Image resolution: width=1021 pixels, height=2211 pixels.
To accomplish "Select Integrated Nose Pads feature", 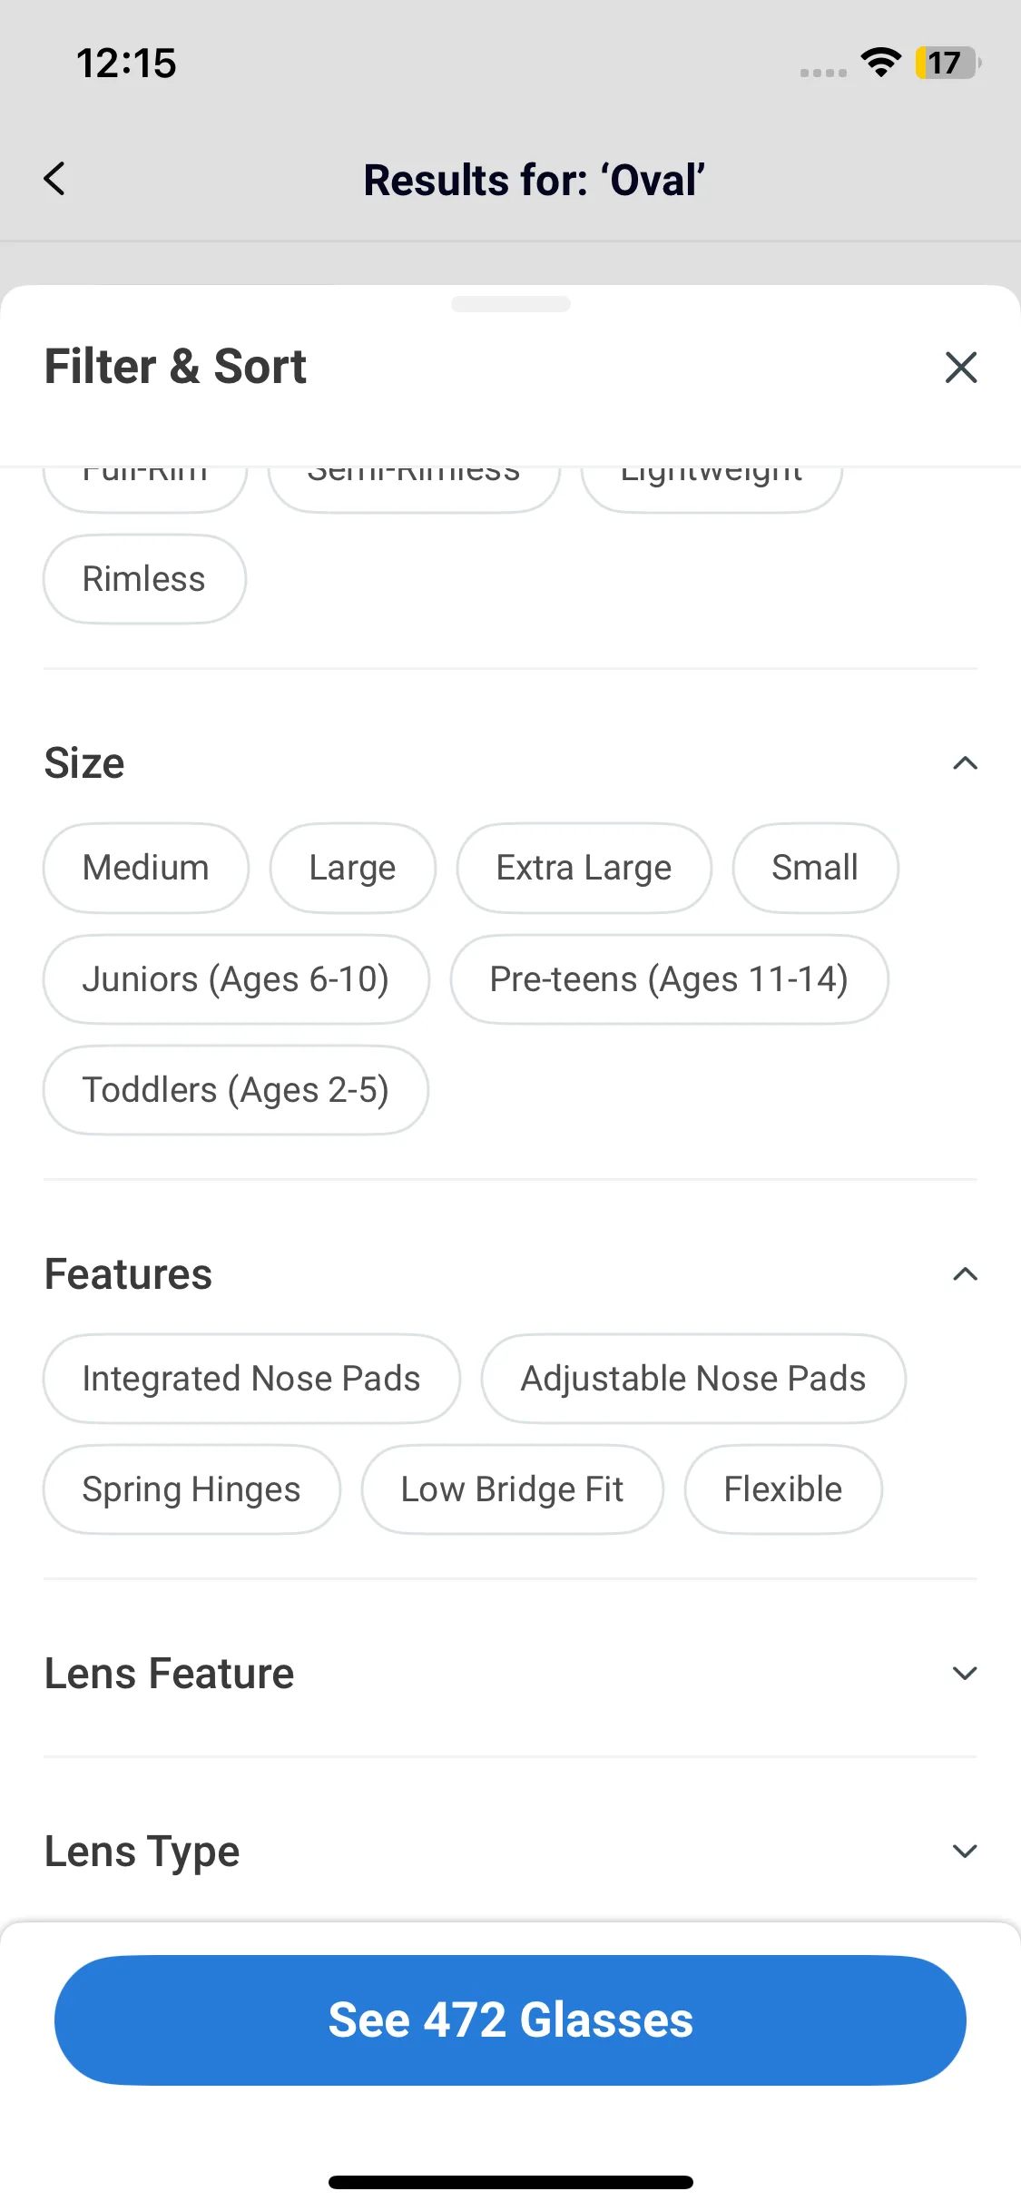I will [x=250, y=1379].
